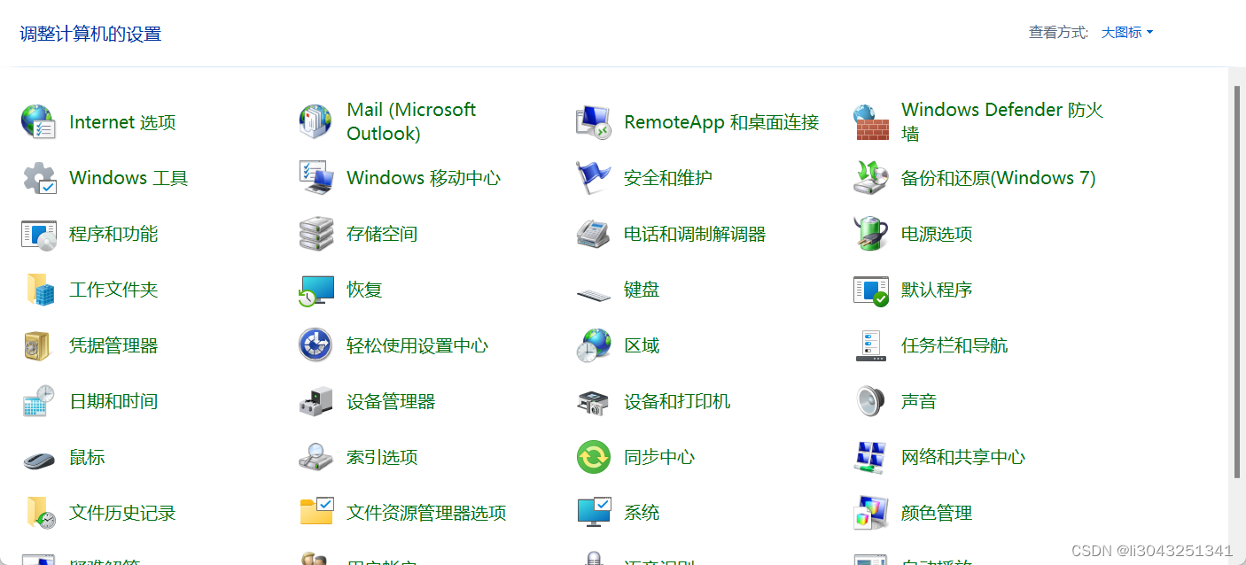Viewport: 1246px width, 565px height.
Task: Open the 区域 globe-and-clock icon
Action: 593,345
